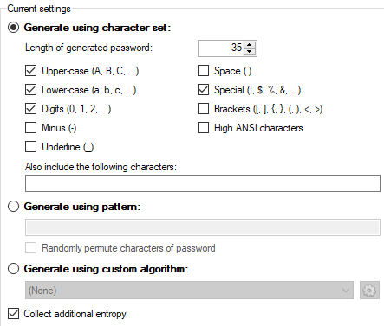
Task: Enable Brackets checkbox
Action: coord(203,109)
